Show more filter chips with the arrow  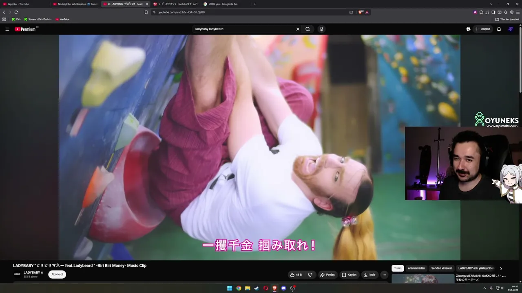click(501, 269)
